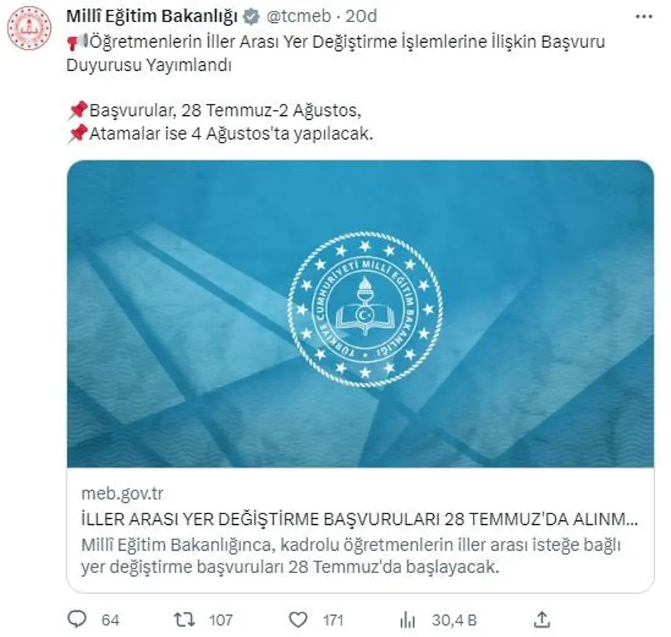Click the 64 replies count

pos(111,620)
